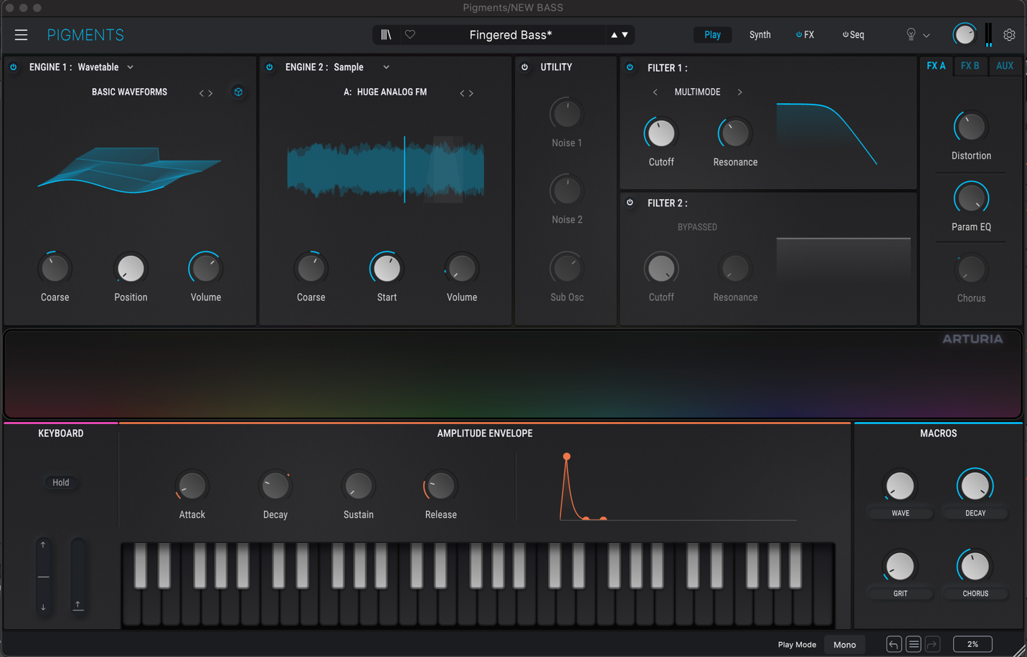Open the hamburger main menu
This screenshot has height=657, width=1027.
(21, 34)
